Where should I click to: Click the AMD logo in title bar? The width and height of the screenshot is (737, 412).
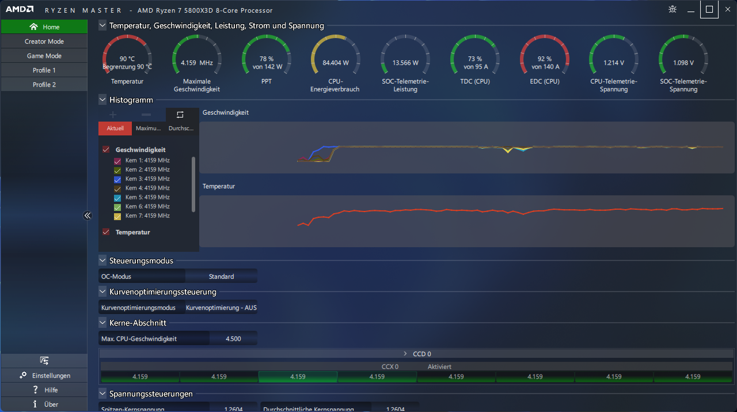[20, 10]
